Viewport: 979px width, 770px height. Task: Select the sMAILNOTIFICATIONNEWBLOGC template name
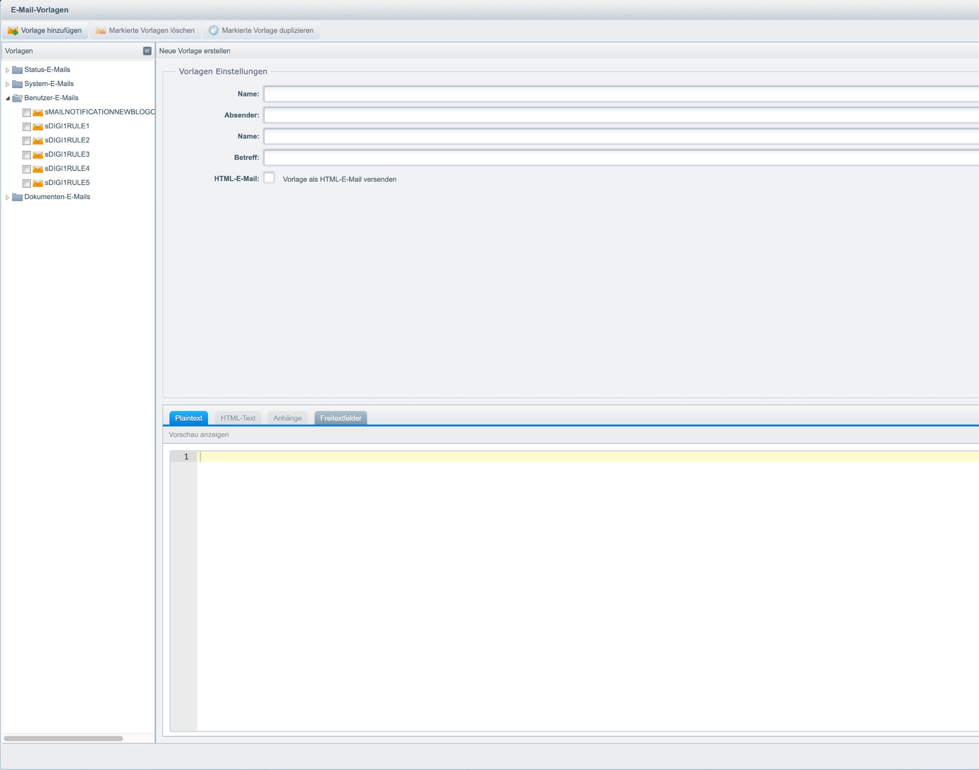pyautogui.click(x=100, y=112)
